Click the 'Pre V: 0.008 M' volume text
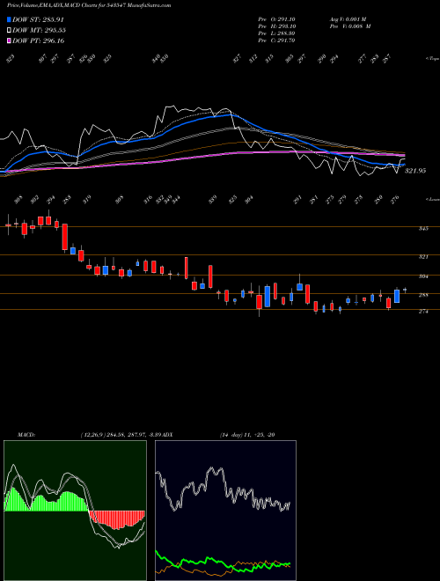 [x=349, y=26]
